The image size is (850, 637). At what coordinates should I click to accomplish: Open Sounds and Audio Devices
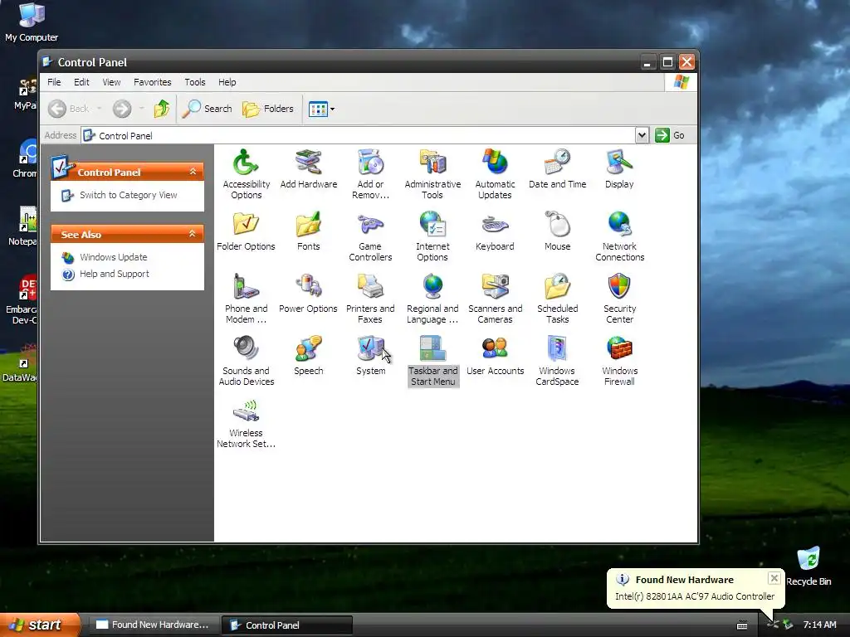click(x=246, y=361)
